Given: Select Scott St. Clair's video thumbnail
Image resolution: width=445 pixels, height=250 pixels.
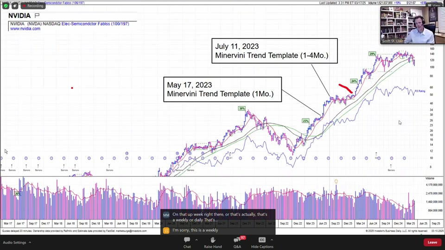Looking at the screenshot, I should (x=413, y=25).
